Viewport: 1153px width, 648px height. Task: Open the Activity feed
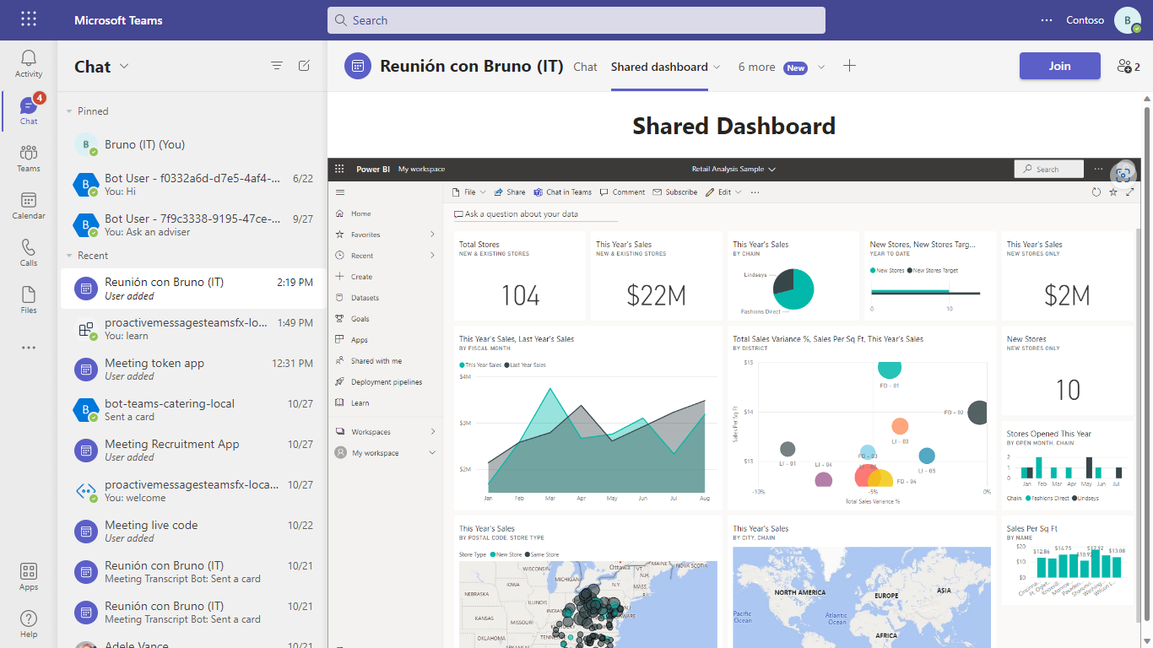(x=29, y=64)
